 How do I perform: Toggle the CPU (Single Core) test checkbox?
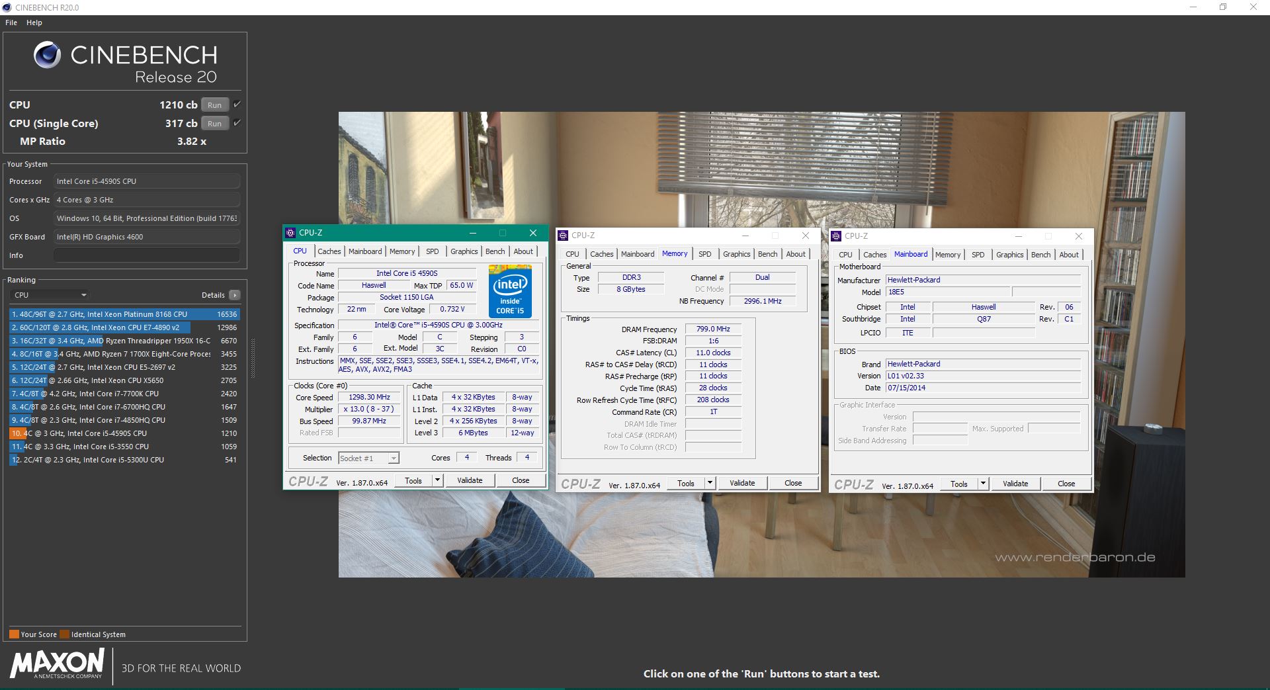[237, 123]
